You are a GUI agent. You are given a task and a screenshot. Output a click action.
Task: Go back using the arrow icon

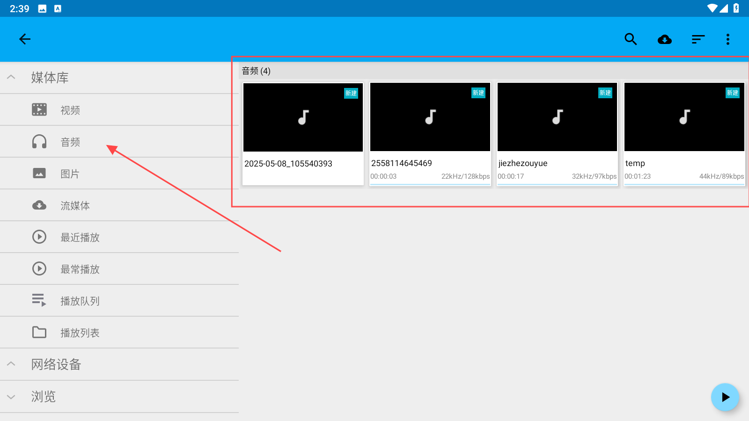point(25,39)
